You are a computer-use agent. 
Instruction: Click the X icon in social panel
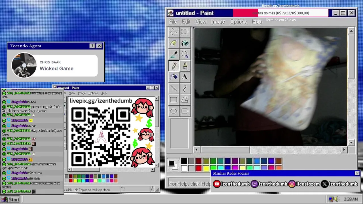coord(325,184)
